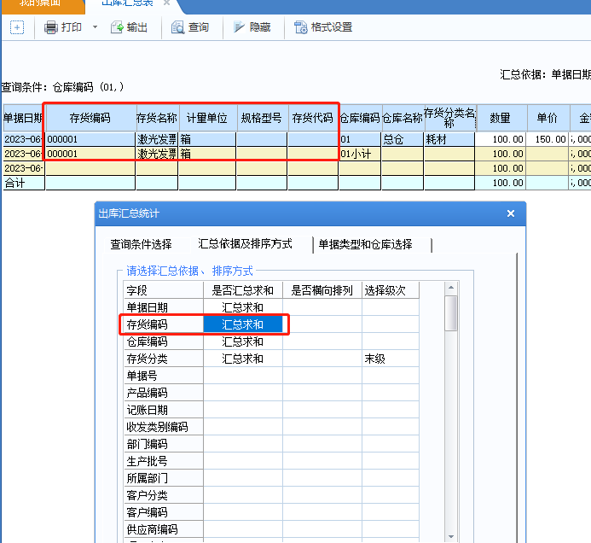Click the 打印 label button
This screenshot has width=591, height=543.
[72, 27]
